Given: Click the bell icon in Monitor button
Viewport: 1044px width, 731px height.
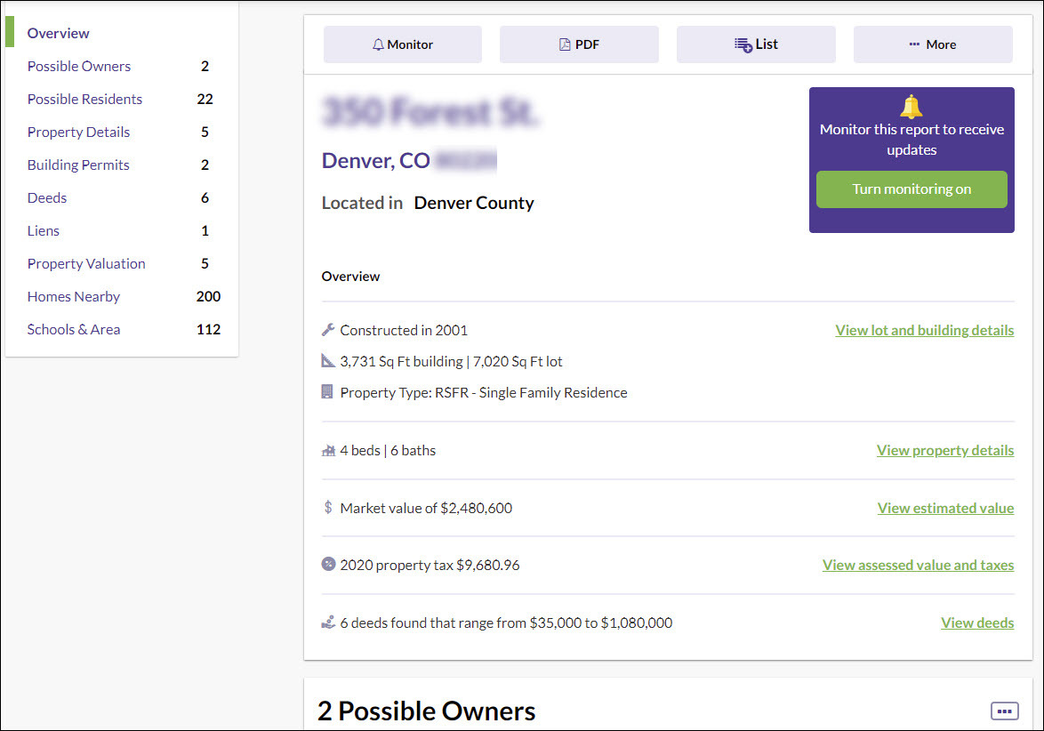Looking at the screenshot, I should coord(378,44).
